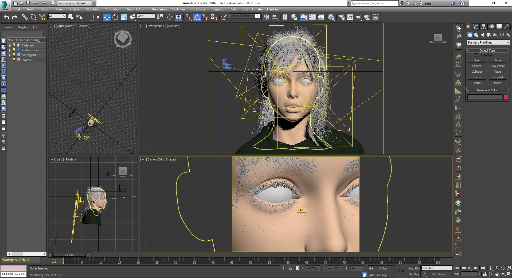Click the Mirror tool icon
Screen dimensions: 512x278
click(x=266, y=17)
